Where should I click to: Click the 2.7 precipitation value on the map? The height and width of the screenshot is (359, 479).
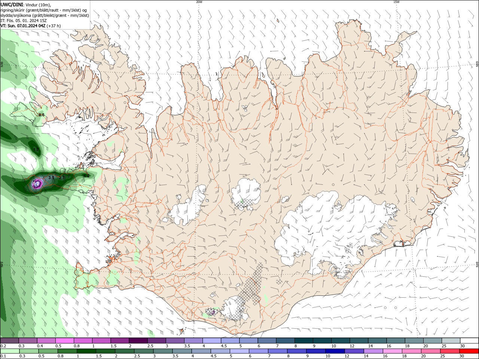point(62,178)
